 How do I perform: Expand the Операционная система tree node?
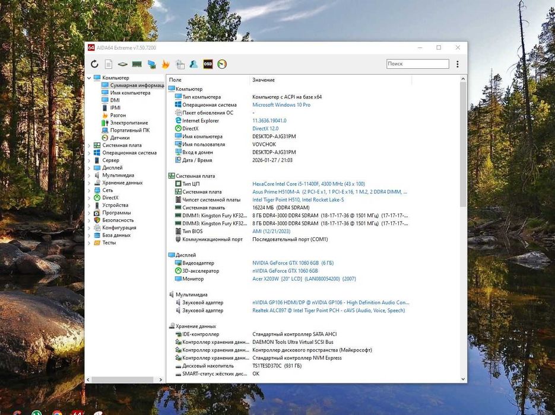[89, 153]
